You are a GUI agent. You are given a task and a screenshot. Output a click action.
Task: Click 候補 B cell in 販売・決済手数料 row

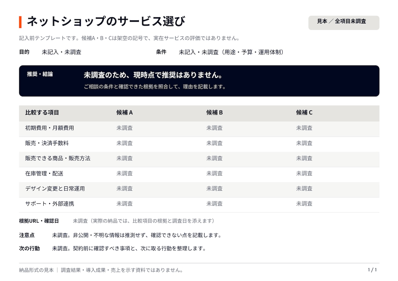coord(214,143)
